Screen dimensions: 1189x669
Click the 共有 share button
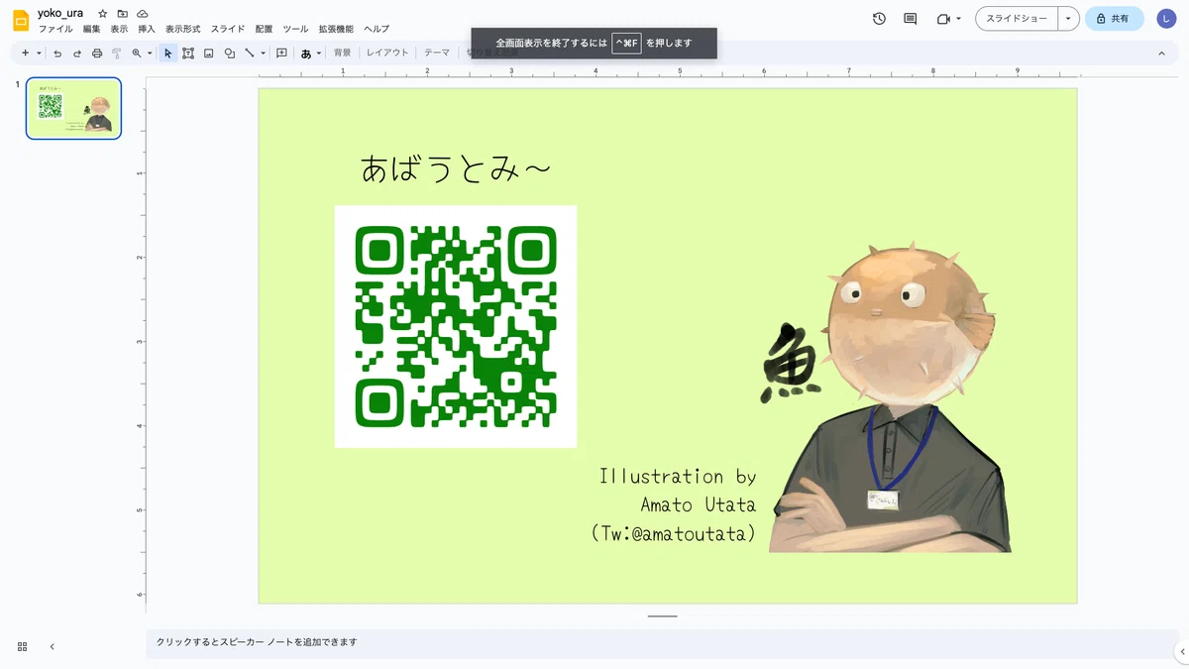pos(1114,19)
